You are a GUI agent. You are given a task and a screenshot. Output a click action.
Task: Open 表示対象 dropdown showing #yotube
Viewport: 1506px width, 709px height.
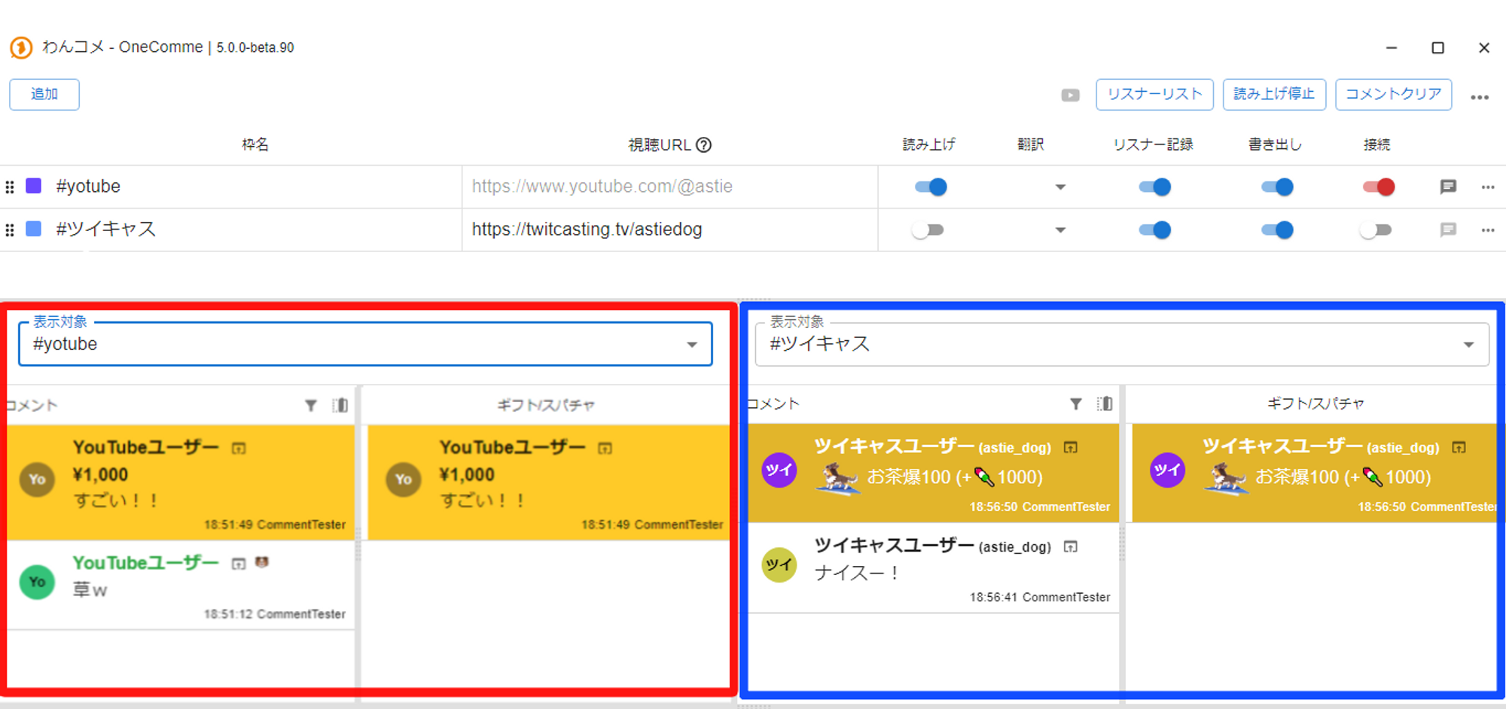click(365, 345)
